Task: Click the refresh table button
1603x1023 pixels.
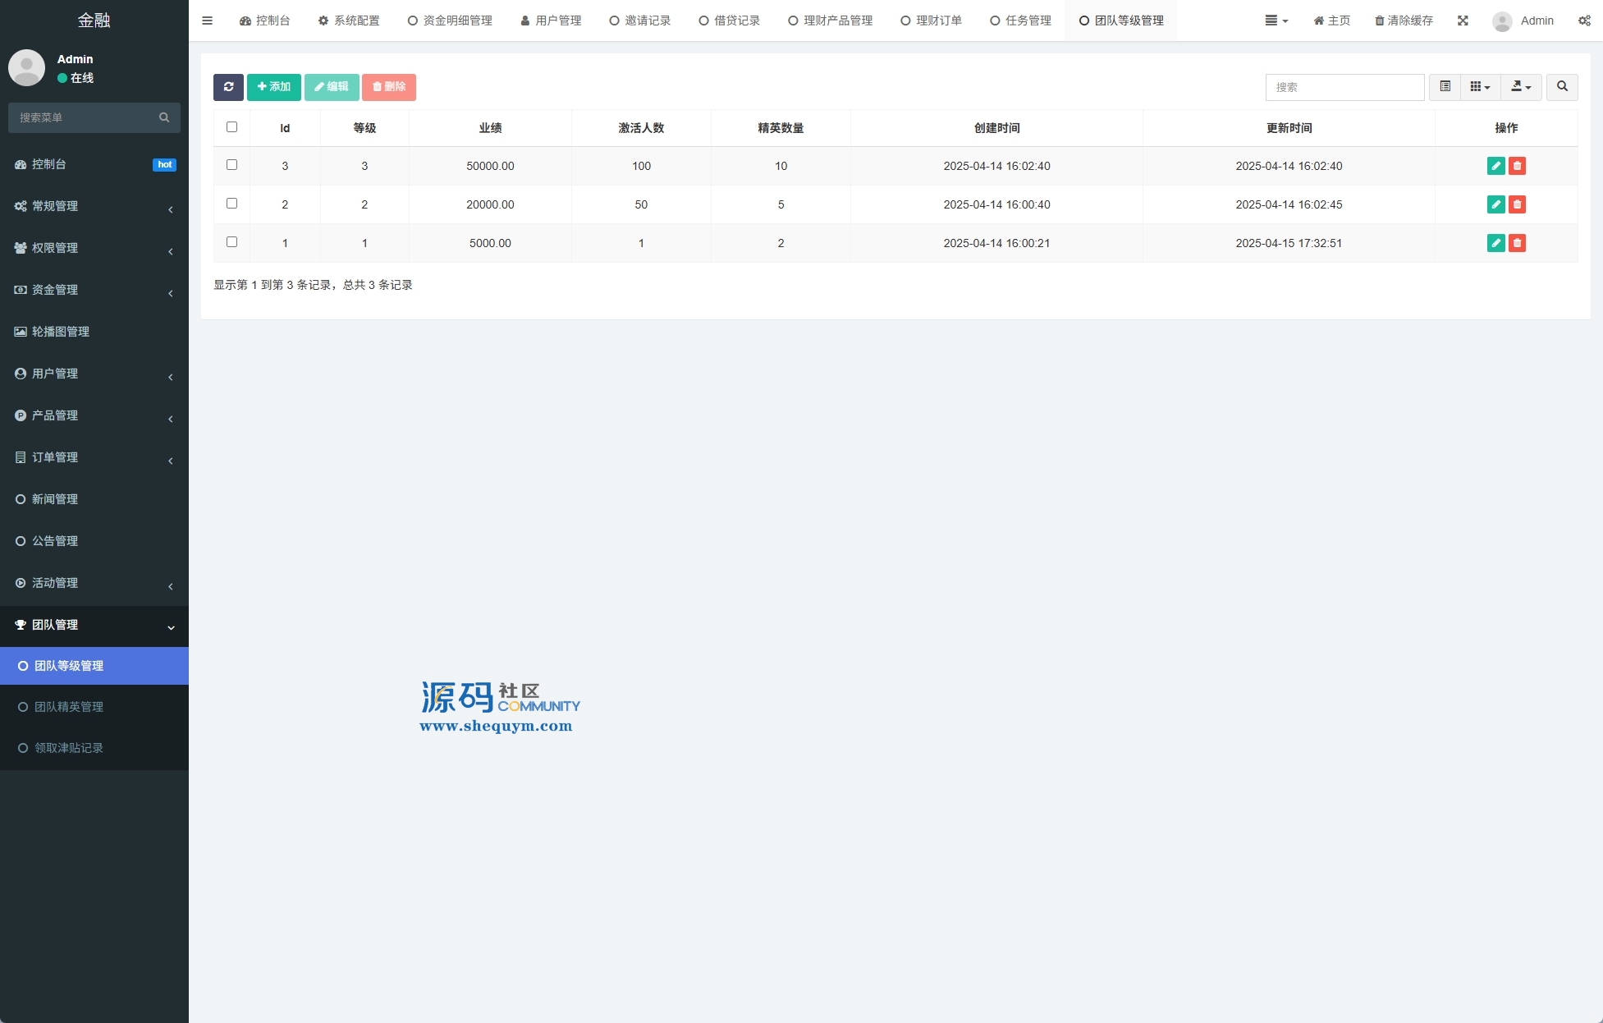Action: pos(228,87)
